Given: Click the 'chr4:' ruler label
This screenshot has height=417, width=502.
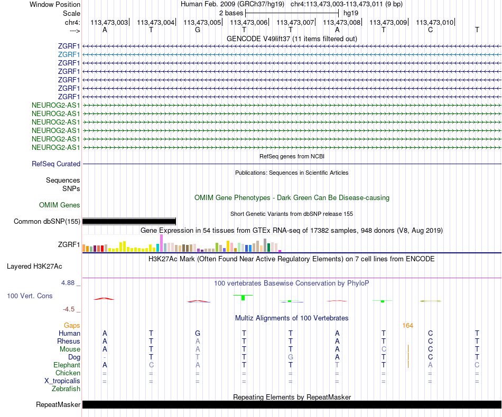Looking at the screenshot, I should coord(72,22).
